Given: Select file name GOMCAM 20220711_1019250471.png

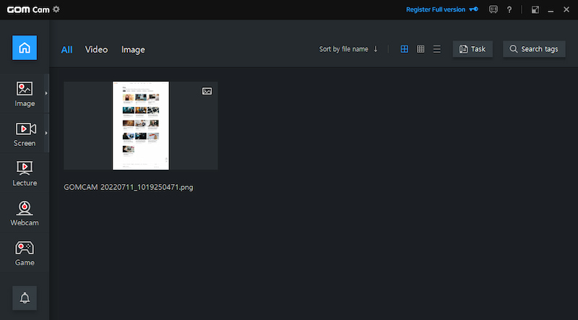Looking at the screenshot, I should coord(129,187).
